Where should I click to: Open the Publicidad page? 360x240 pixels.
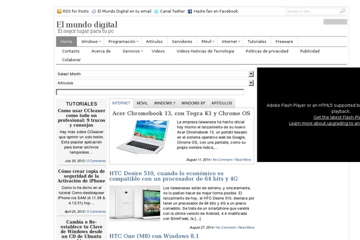pos(310,51)
